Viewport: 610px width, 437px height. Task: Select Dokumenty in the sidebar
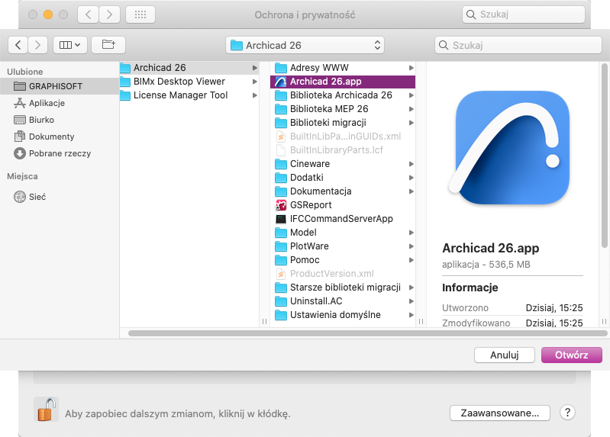click(59, 137)
